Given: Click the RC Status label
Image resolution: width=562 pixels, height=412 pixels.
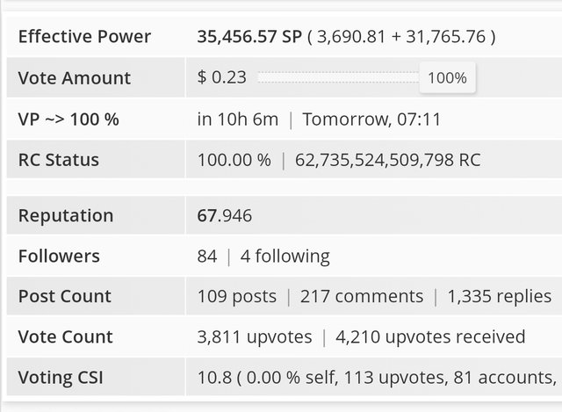Looking at the screenshot, I should pyautogui.click(x=59, y=160).
